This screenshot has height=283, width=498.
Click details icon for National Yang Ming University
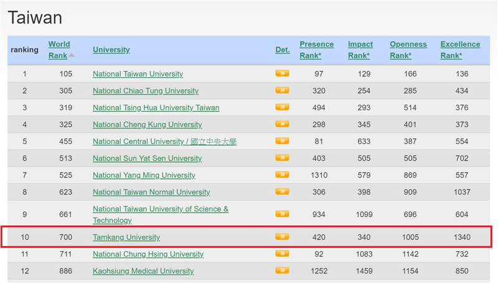[282, 175]
